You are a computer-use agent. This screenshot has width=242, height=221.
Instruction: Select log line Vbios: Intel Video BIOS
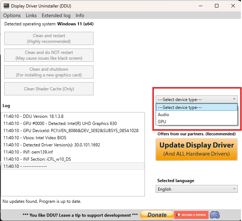(x=73, y=138)
